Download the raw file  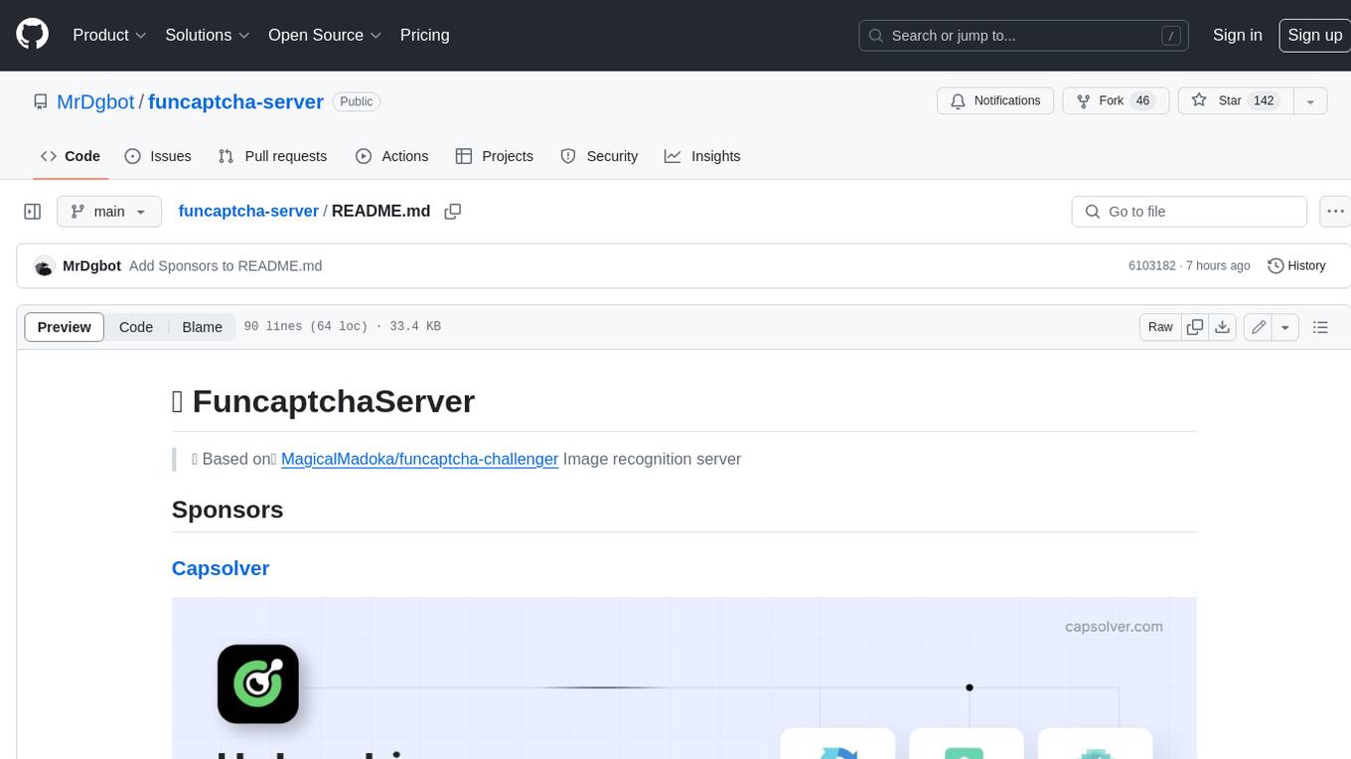click(x=1223, y=327)
